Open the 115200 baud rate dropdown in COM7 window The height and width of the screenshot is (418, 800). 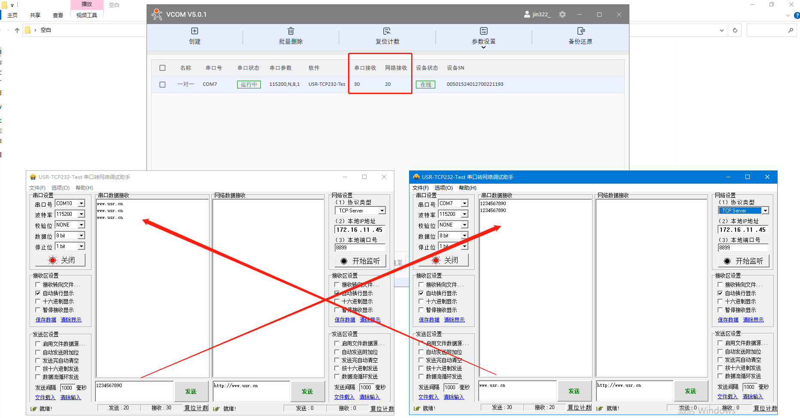[464, 214]
